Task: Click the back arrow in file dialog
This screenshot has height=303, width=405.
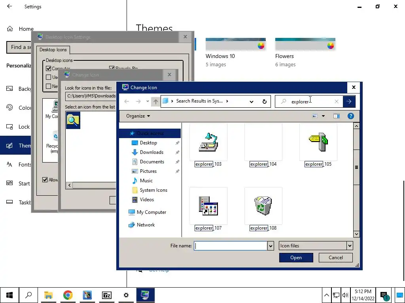Action: pos(127,101)
